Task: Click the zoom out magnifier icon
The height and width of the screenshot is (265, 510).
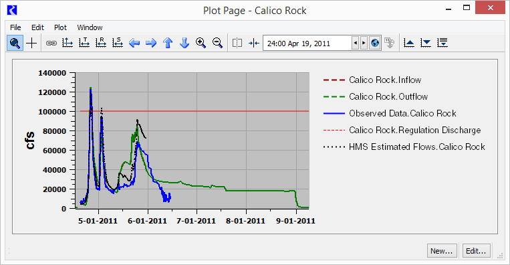Action: (218, 43)
